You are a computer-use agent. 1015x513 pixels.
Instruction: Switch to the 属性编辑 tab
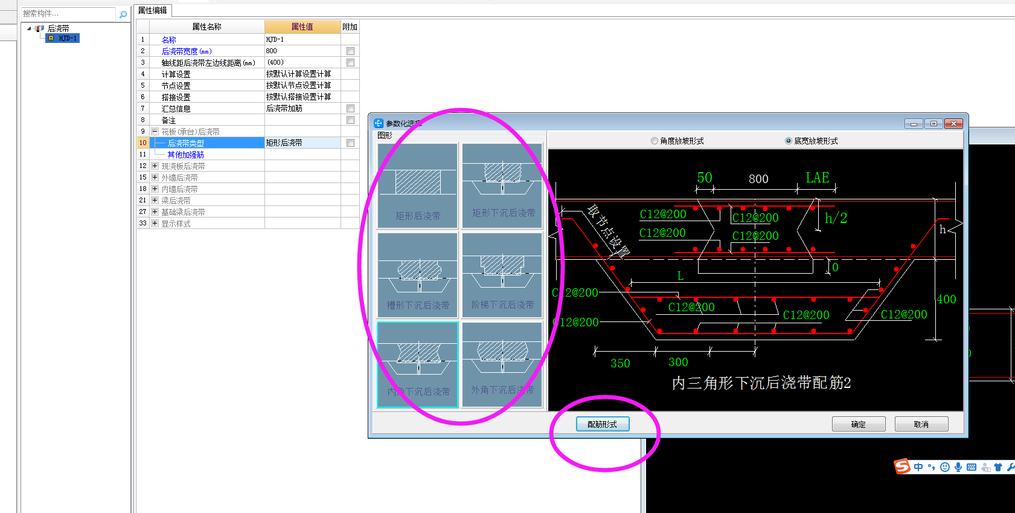coord(153,10)
